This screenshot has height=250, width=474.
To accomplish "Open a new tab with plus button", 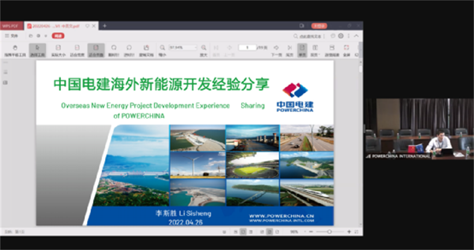I will pos(105,26).
